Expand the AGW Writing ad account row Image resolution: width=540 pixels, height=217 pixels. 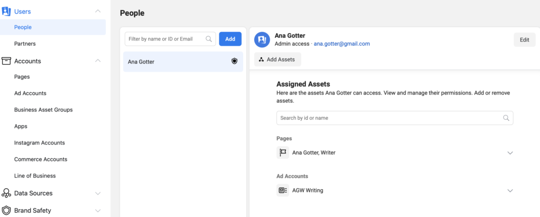(x=509, y=191)
